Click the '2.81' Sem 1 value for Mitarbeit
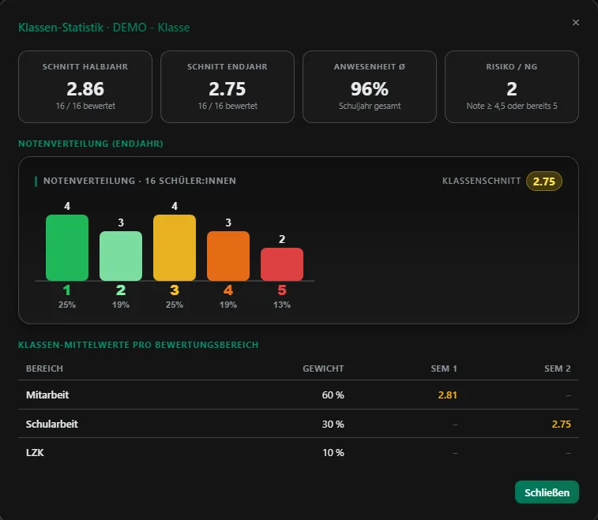Viewport: 598px width, 520px height. pyautogui.click(x=447, y=395)
